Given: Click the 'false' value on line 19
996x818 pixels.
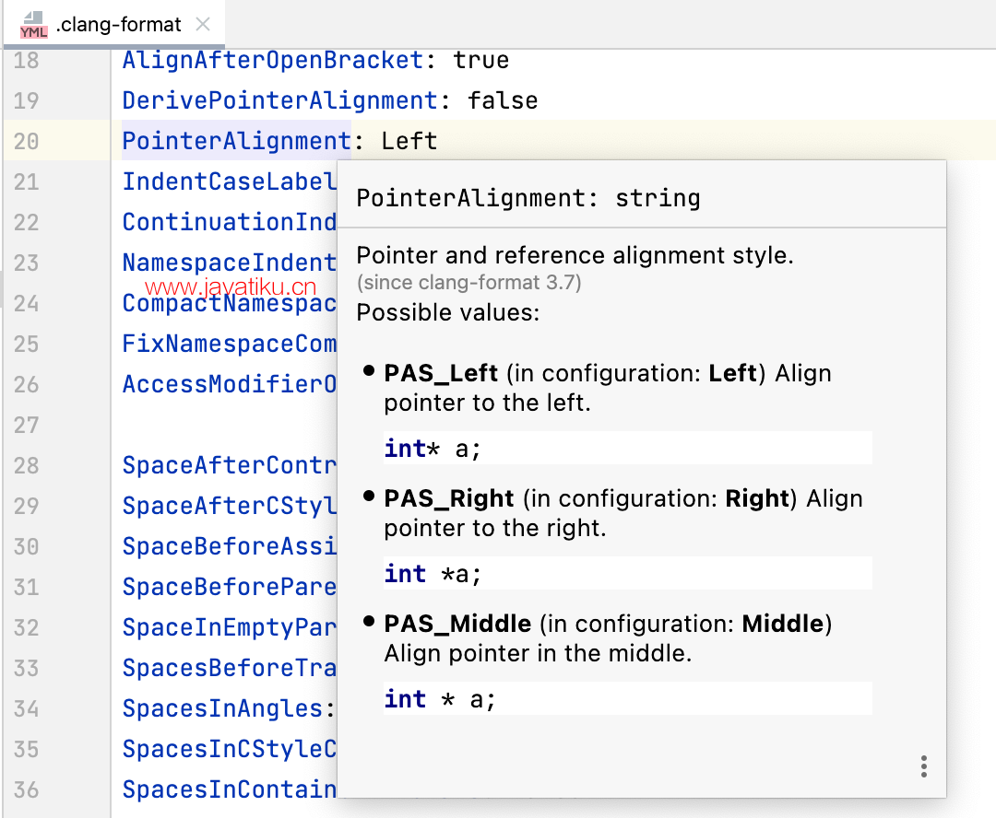Looking at the screenshot, I should click(503, 101).
